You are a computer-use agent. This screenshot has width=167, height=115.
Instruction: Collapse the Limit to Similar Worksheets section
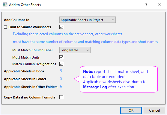tap(5, 27)
